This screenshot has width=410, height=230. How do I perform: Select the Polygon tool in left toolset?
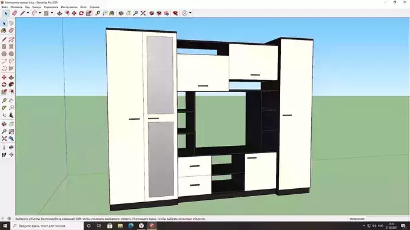(12, 54)
